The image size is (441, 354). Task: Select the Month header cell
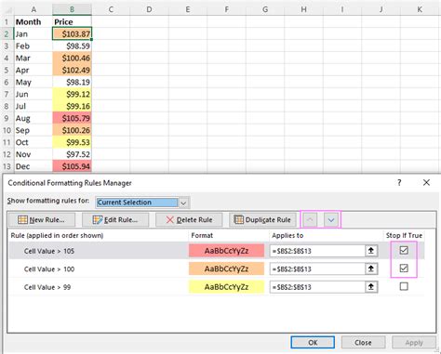click(x=33, y=21)
